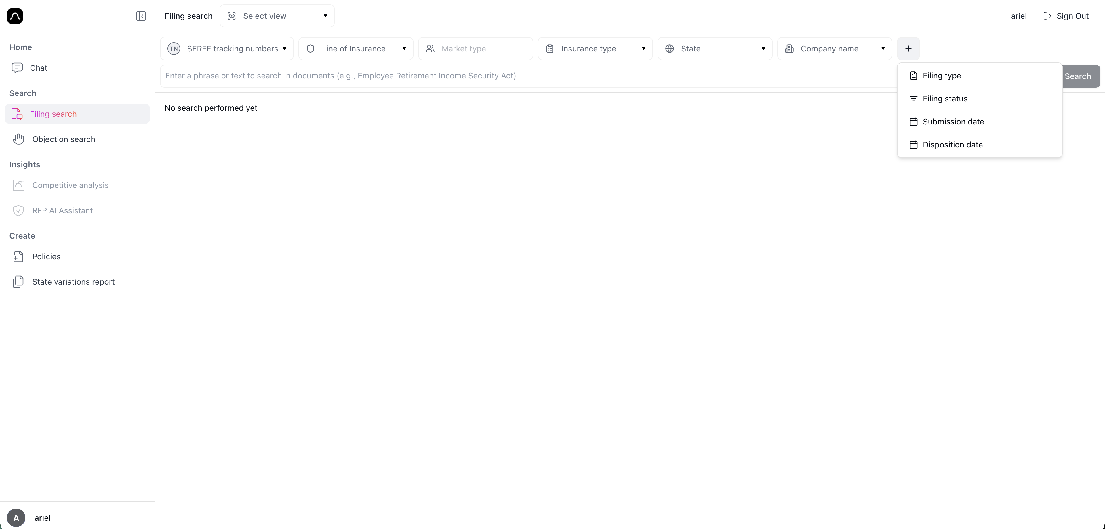This screenshot has width=1105, height=529.
Task: Click the Angle logo icon
Action: (15, 16)
